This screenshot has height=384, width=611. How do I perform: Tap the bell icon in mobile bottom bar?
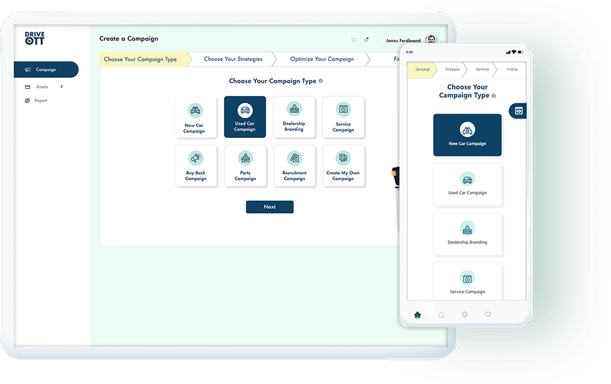tap(441, 315)
